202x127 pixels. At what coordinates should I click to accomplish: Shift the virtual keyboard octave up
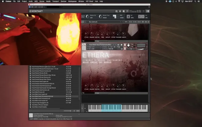82,106
